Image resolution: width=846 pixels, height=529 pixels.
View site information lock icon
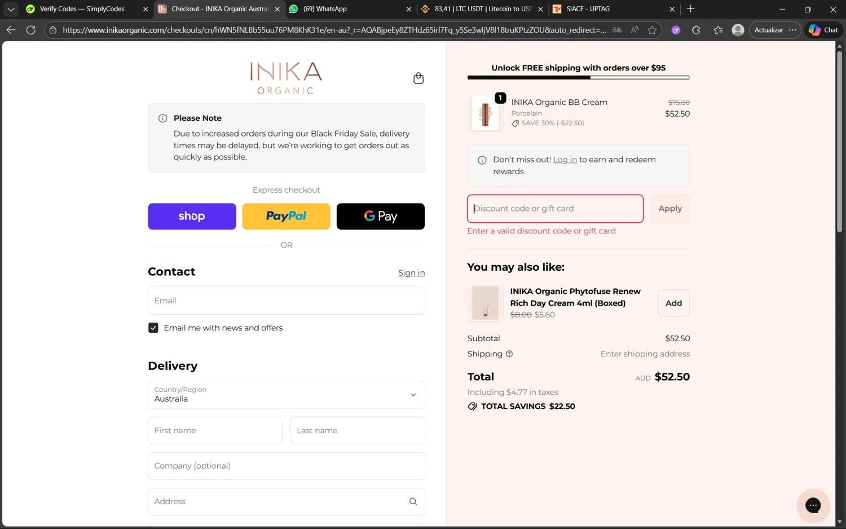53,30
